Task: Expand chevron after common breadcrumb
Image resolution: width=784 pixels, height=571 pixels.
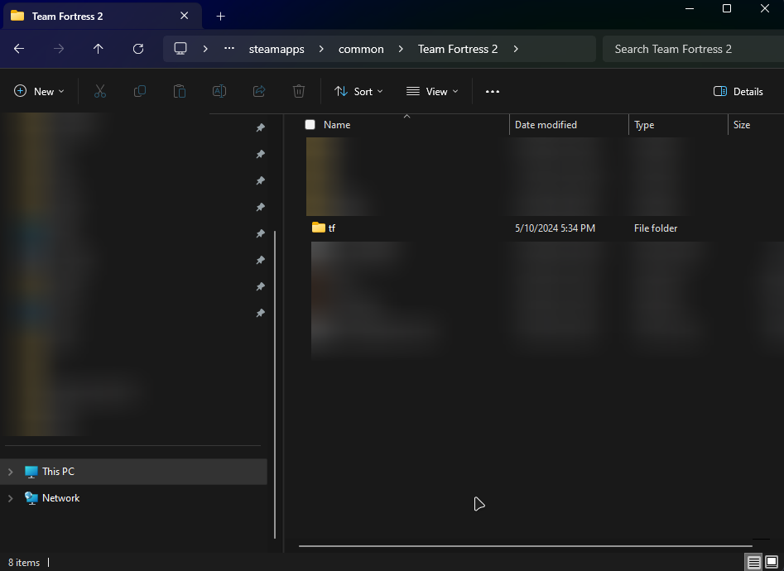Action: 401,49
